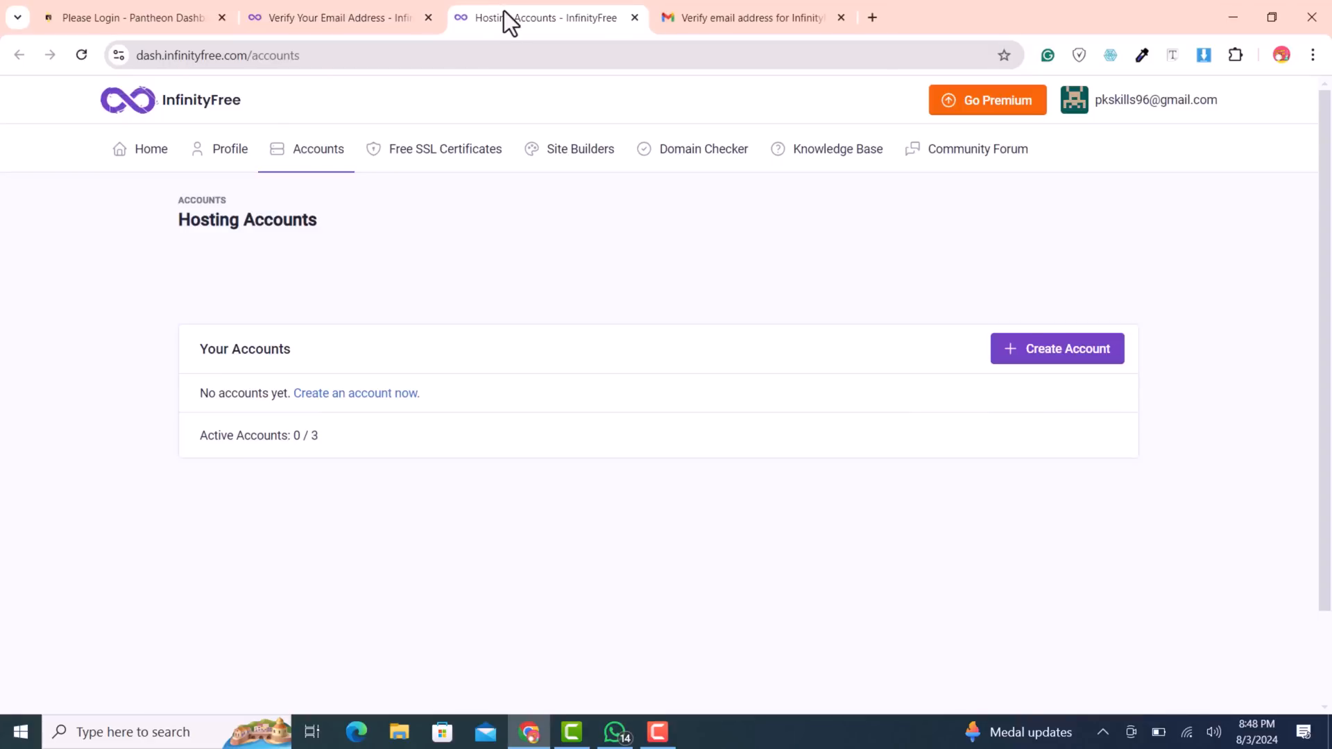The image size is (1332, 749).
Task: Select the Accounts navigation tab
Action: 307,149
